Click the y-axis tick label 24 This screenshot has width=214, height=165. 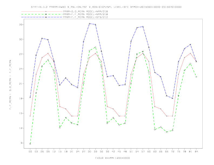21,69
